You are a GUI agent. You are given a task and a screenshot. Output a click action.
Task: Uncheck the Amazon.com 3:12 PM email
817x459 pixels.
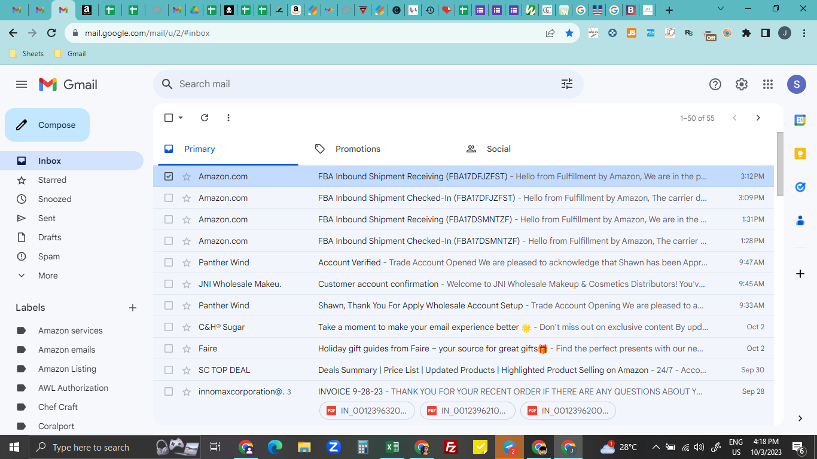click(169, 176)
